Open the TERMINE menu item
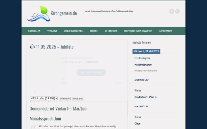 pos(52,31)
